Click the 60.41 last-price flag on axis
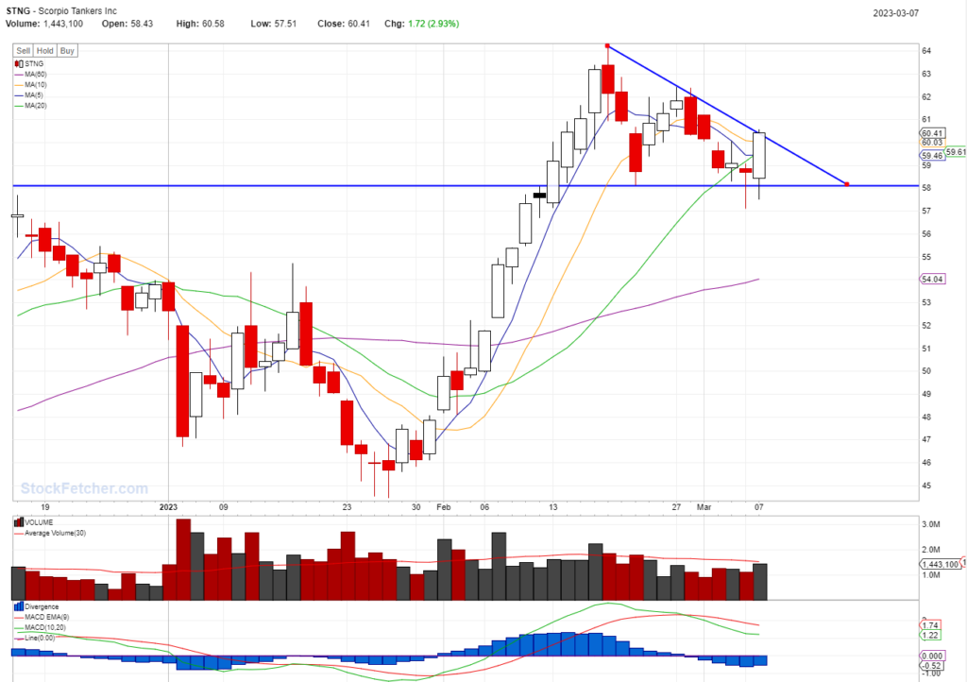This screenshot has height=682, width=967. (x=932, y=133)
